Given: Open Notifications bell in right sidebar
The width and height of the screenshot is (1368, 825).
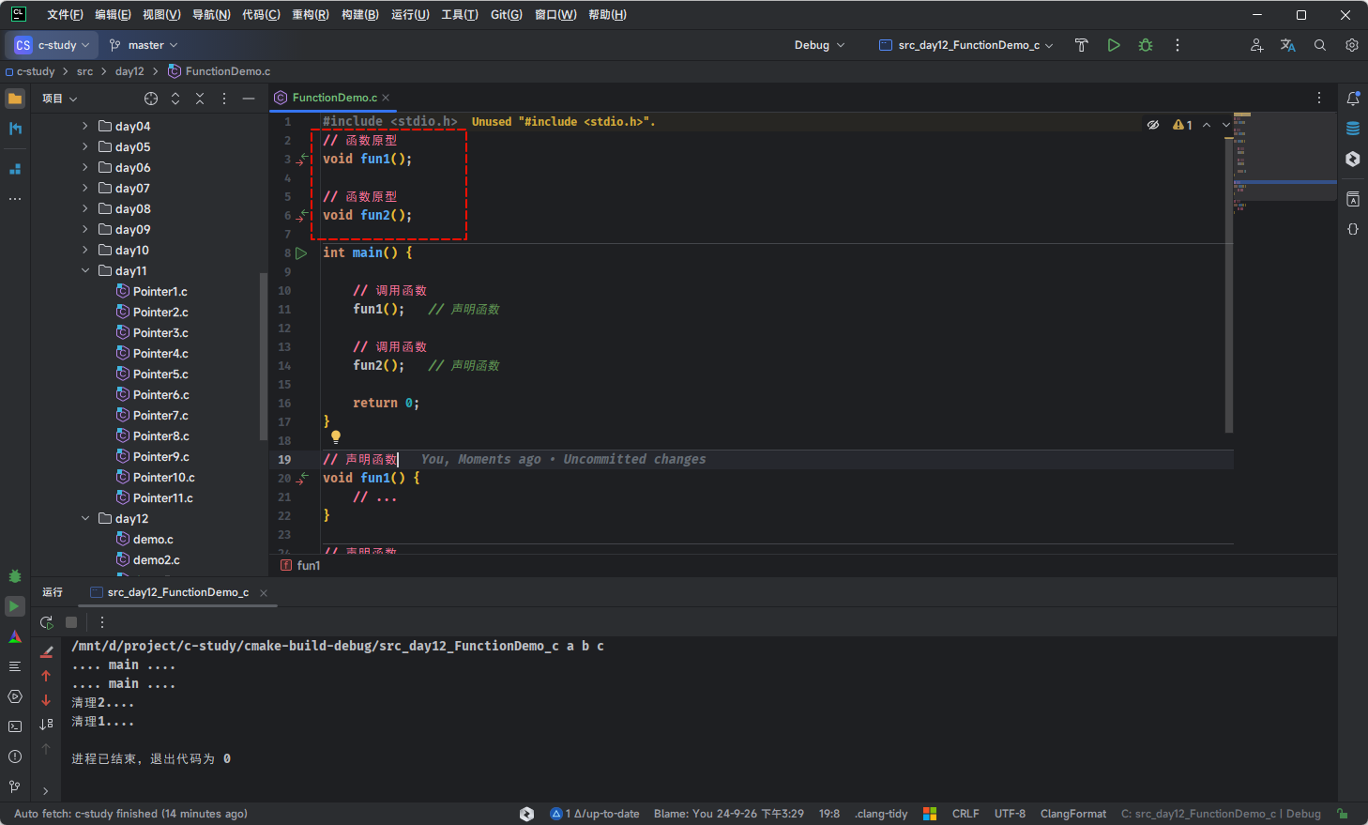Looking at the screenshot, I should tap(1353, 99).
